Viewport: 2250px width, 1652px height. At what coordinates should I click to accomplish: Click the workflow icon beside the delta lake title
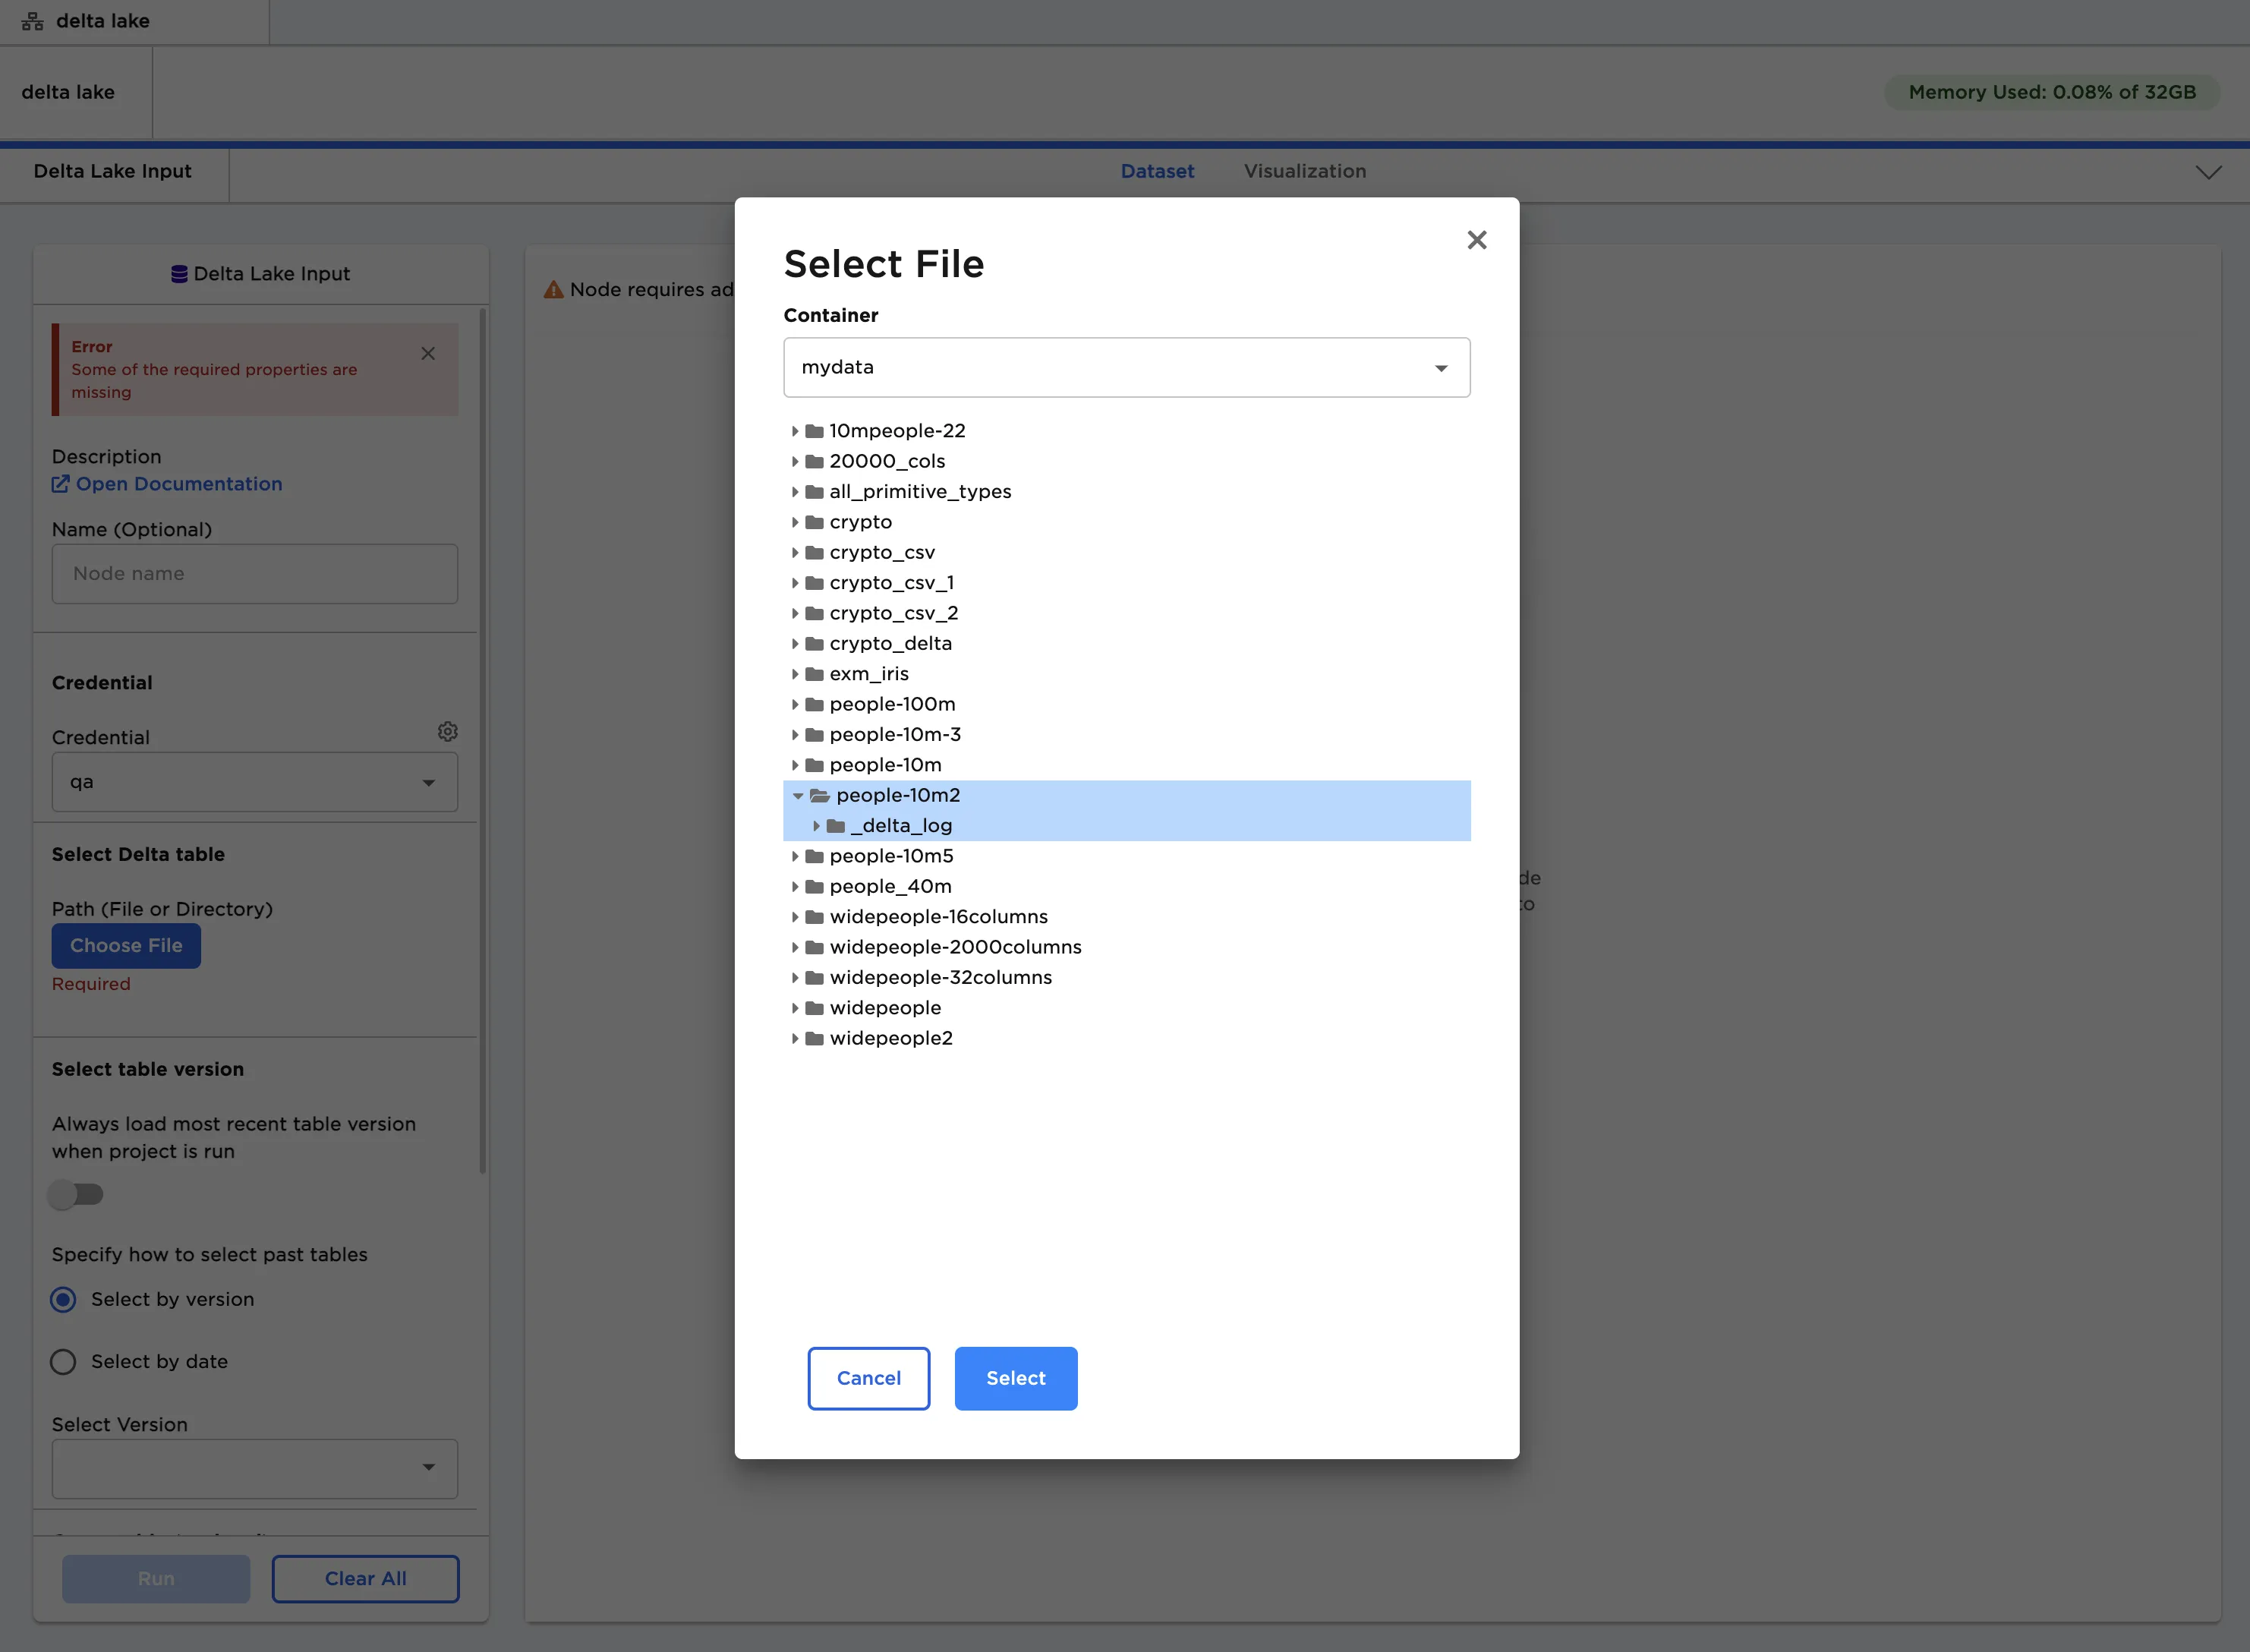[x=32, y=21]
